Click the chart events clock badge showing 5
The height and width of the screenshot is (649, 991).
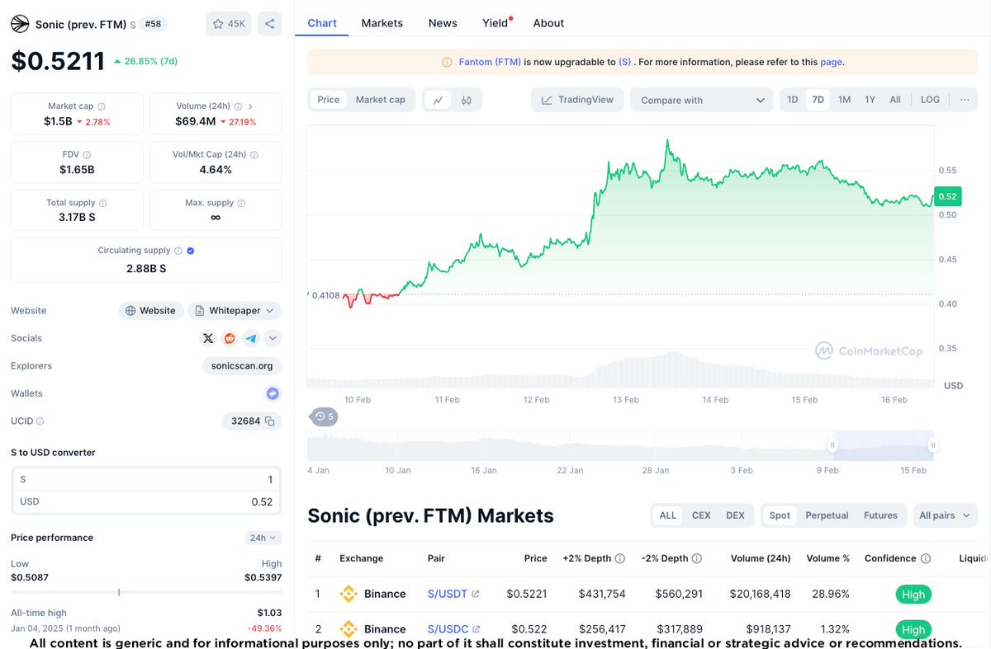click(x=324, y=416)
